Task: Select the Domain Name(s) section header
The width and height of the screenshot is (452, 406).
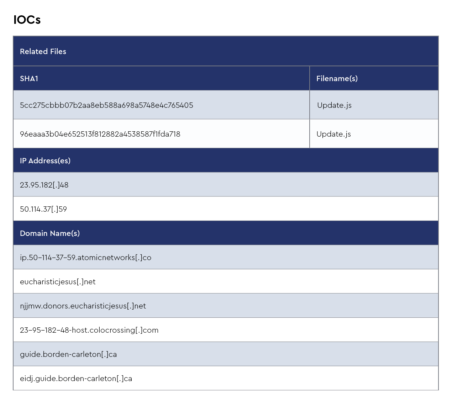Action: click(50, 233)
